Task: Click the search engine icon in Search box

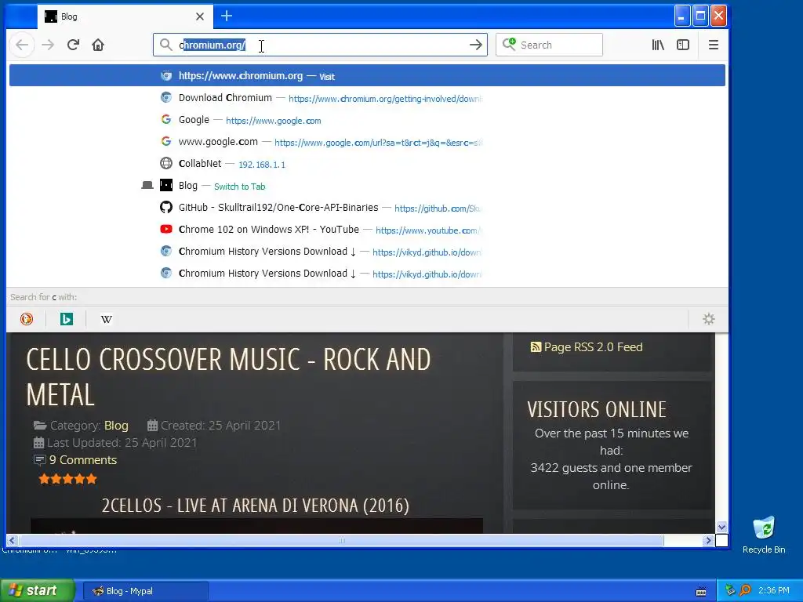Action: [x=509, y=45]
